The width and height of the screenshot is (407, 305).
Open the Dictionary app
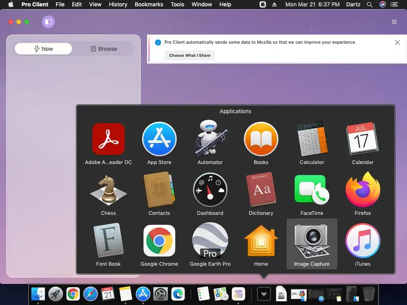pyautogui.click(x=261, y=189)
